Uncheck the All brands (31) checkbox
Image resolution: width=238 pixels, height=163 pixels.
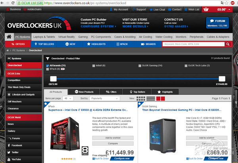tap(47, 66)
